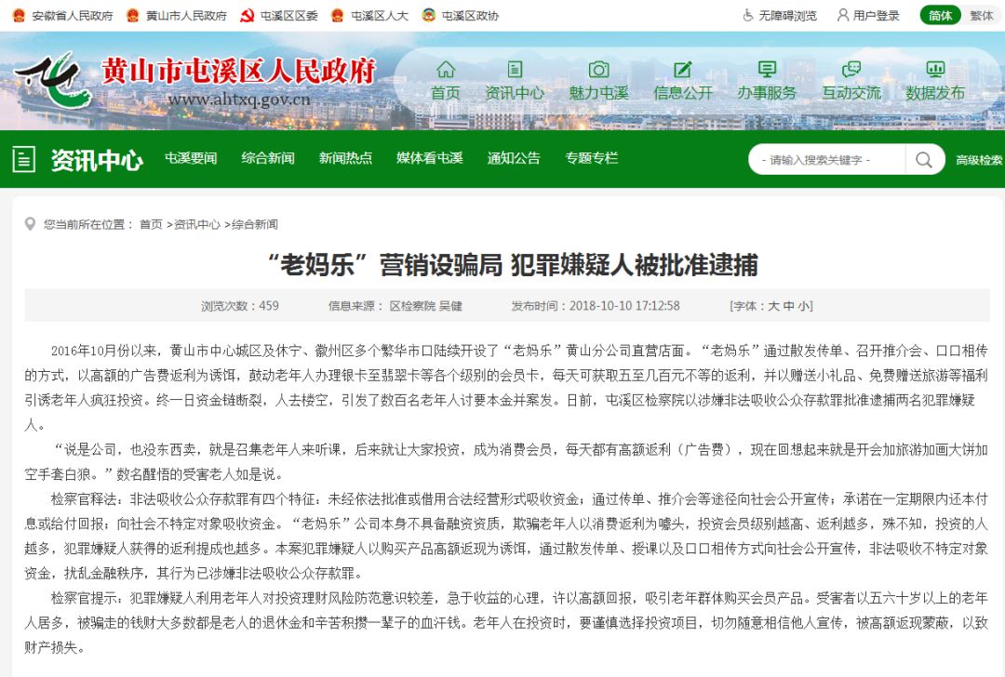Open 信息公开 in main navigation

click(683, 93)
